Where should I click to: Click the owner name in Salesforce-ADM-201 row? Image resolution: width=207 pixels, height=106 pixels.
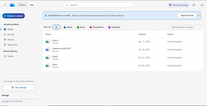[175, 49]
